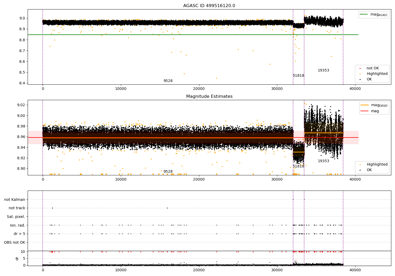Viewport: 395px width, 276px height.
Task: Click the red "mag" legend line sample
Action: [x=364, y=111]
